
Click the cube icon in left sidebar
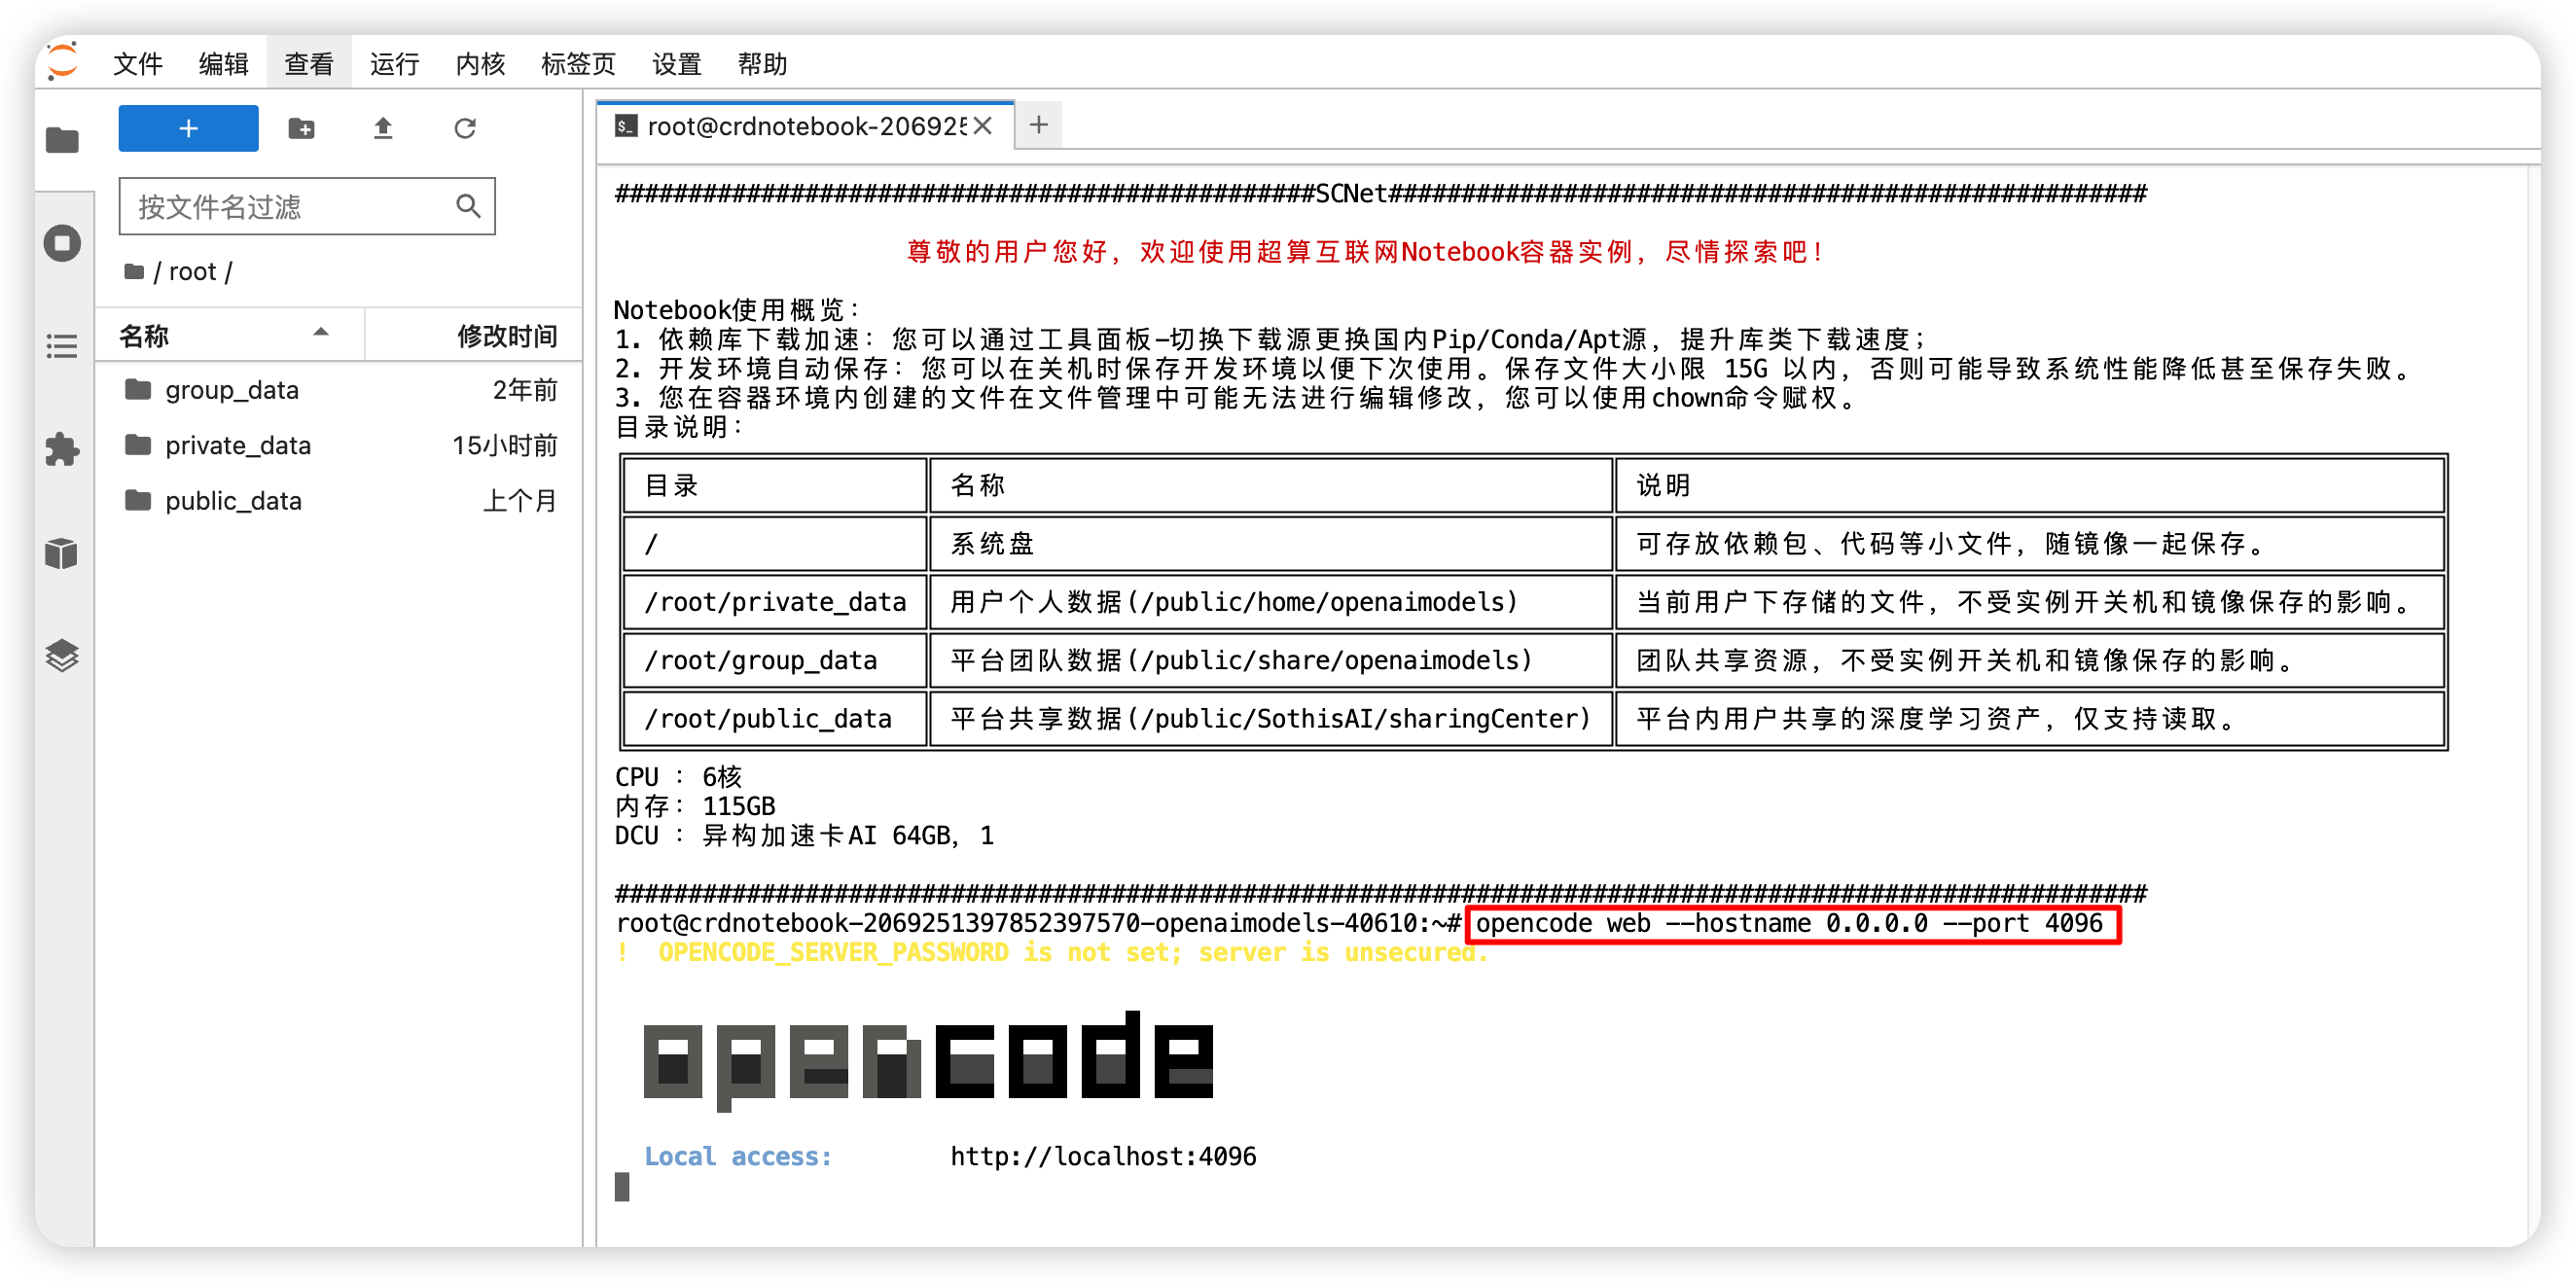62,552
